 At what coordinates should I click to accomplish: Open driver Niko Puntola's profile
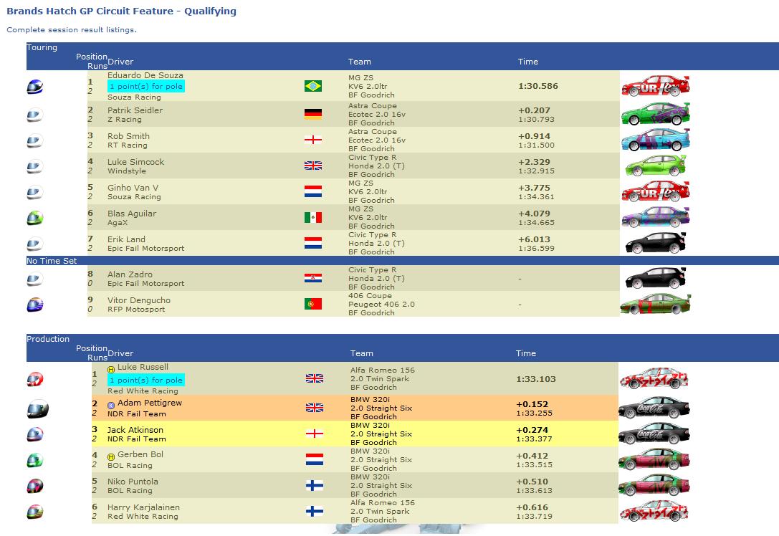pyautogui.click(x=133, y=482)
